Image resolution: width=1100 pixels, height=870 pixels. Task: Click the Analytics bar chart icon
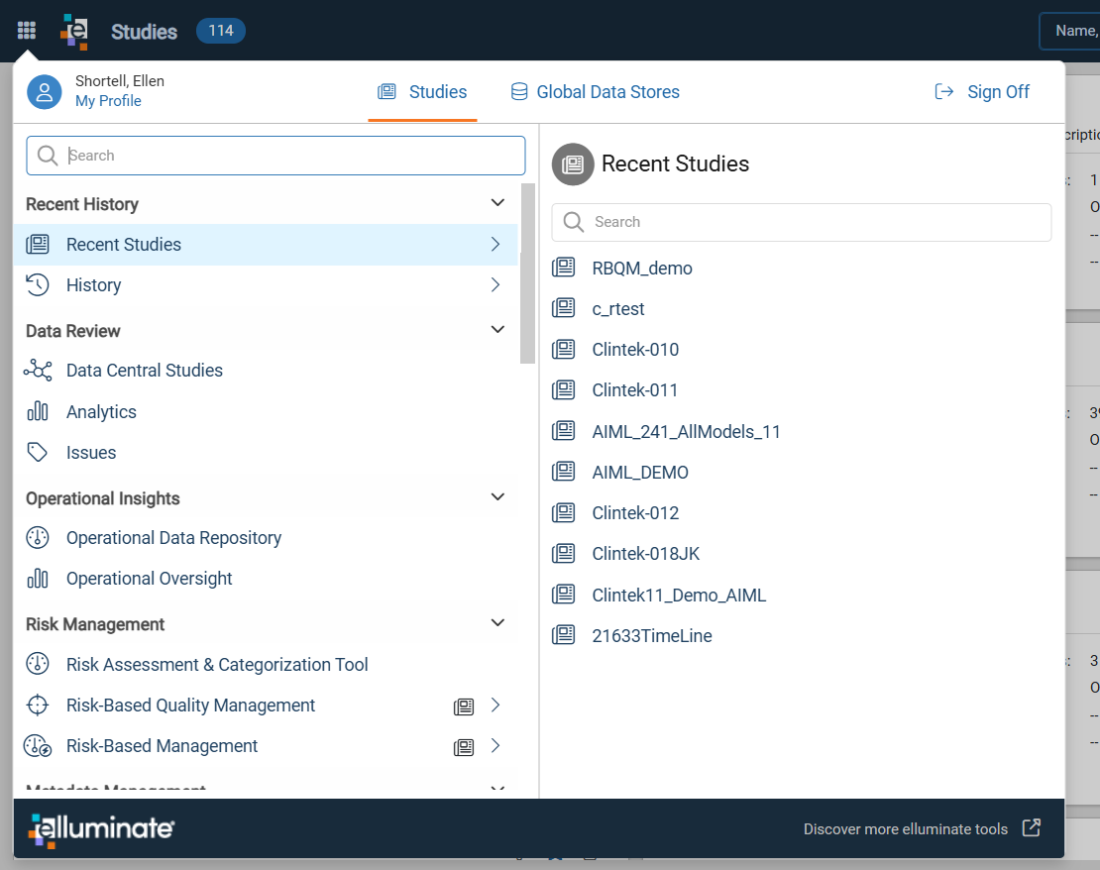38,411
